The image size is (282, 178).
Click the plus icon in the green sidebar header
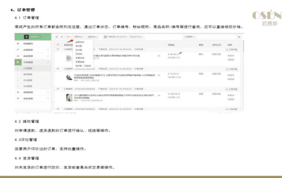(x=26, y=37)
